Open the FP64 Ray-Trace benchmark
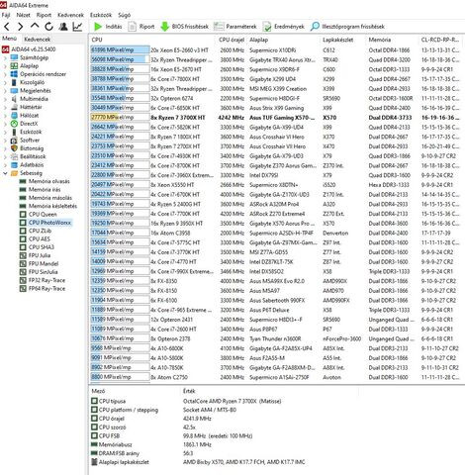Image resolution: width=465 pixels, height=475 pixels. [x=43, y=289]
